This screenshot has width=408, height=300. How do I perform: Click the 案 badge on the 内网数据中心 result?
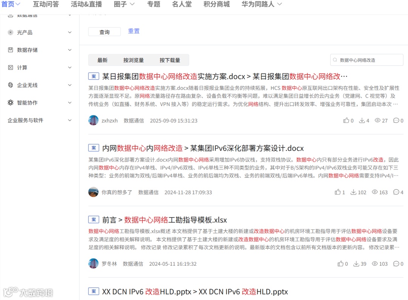pos(94,148)
